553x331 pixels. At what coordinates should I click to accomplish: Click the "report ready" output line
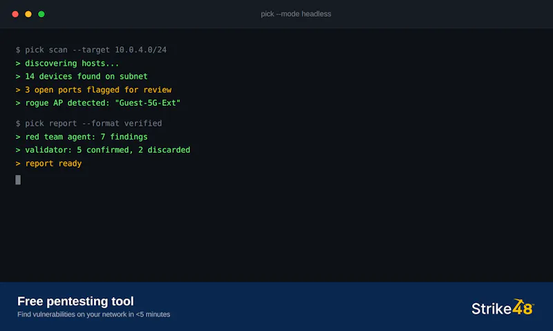coord(48,164)
